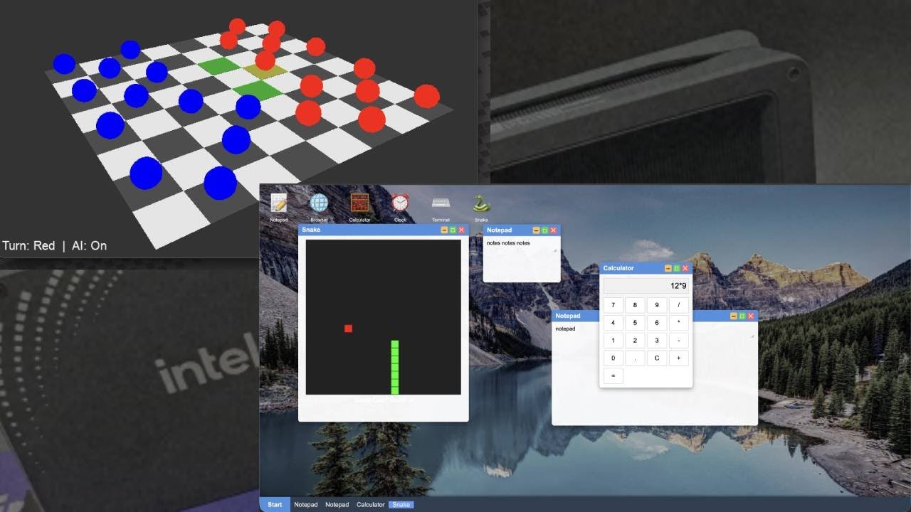Tap the calculator 8 key

point(635,305)
